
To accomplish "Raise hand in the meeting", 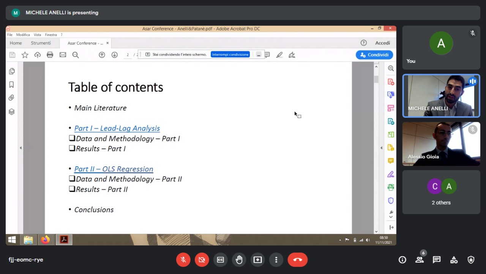I will click(x=239, y=260).
